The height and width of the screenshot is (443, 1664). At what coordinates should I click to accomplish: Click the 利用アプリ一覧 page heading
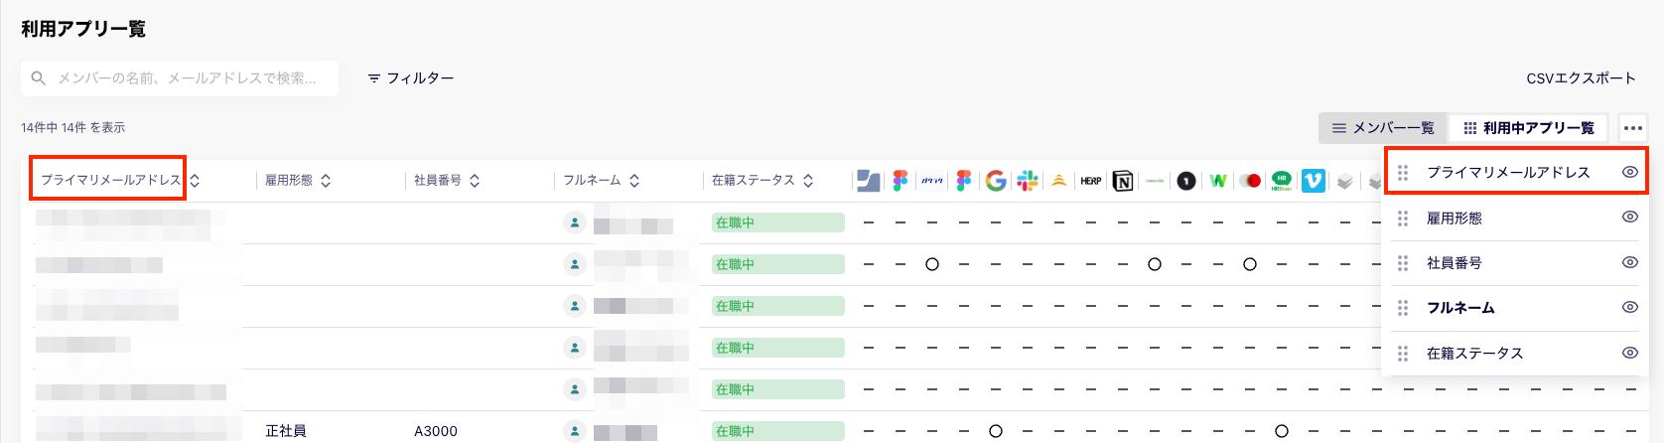(x=83, y=29)
